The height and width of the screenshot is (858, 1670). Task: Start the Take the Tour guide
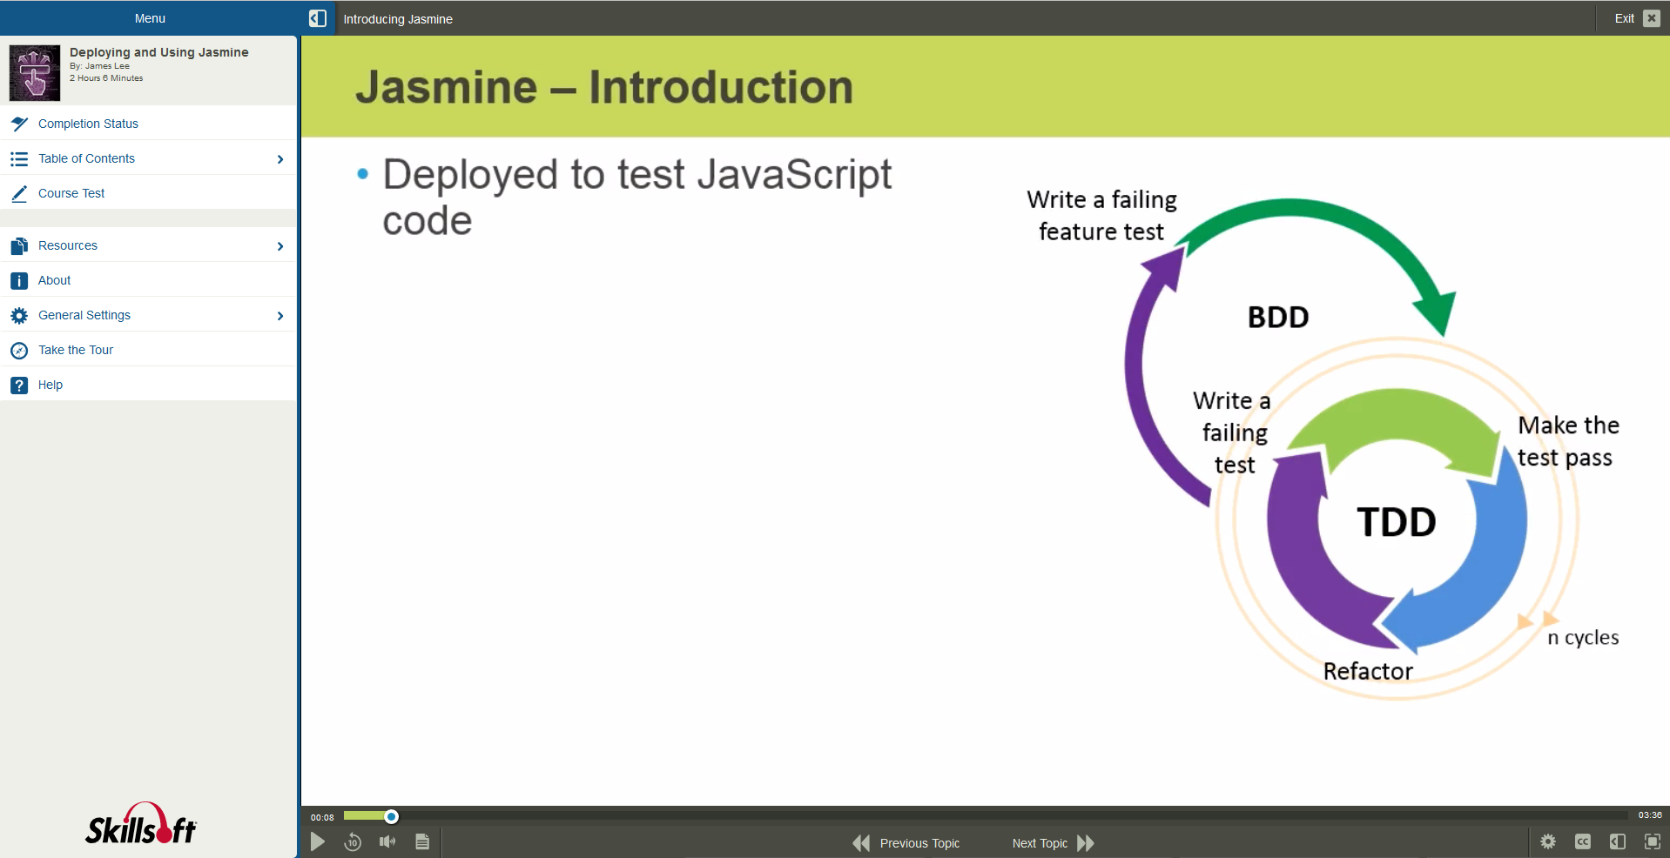click(x=75, y=350)
